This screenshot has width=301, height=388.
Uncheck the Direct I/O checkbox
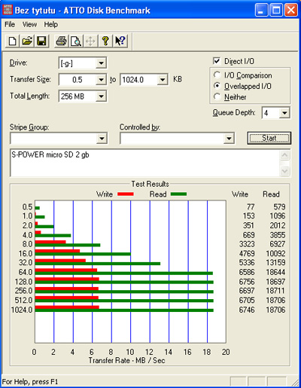pos(217,61)
